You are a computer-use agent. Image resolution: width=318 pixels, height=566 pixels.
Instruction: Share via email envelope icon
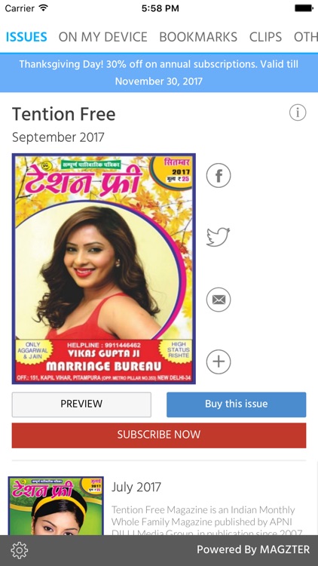(x=219, y=300)
